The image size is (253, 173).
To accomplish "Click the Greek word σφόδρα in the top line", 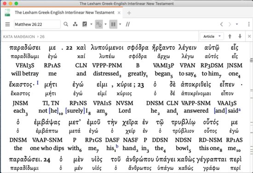I will pyautogui.click(x=138, y=48).
